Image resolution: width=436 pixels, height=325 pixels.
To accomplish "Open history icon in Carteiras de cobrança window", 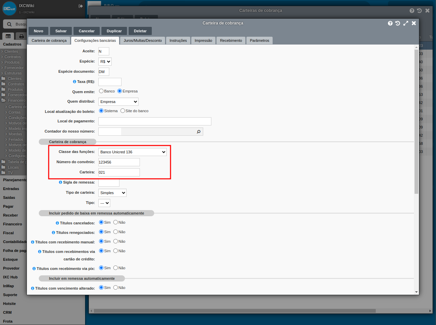I will coord(419,11).
